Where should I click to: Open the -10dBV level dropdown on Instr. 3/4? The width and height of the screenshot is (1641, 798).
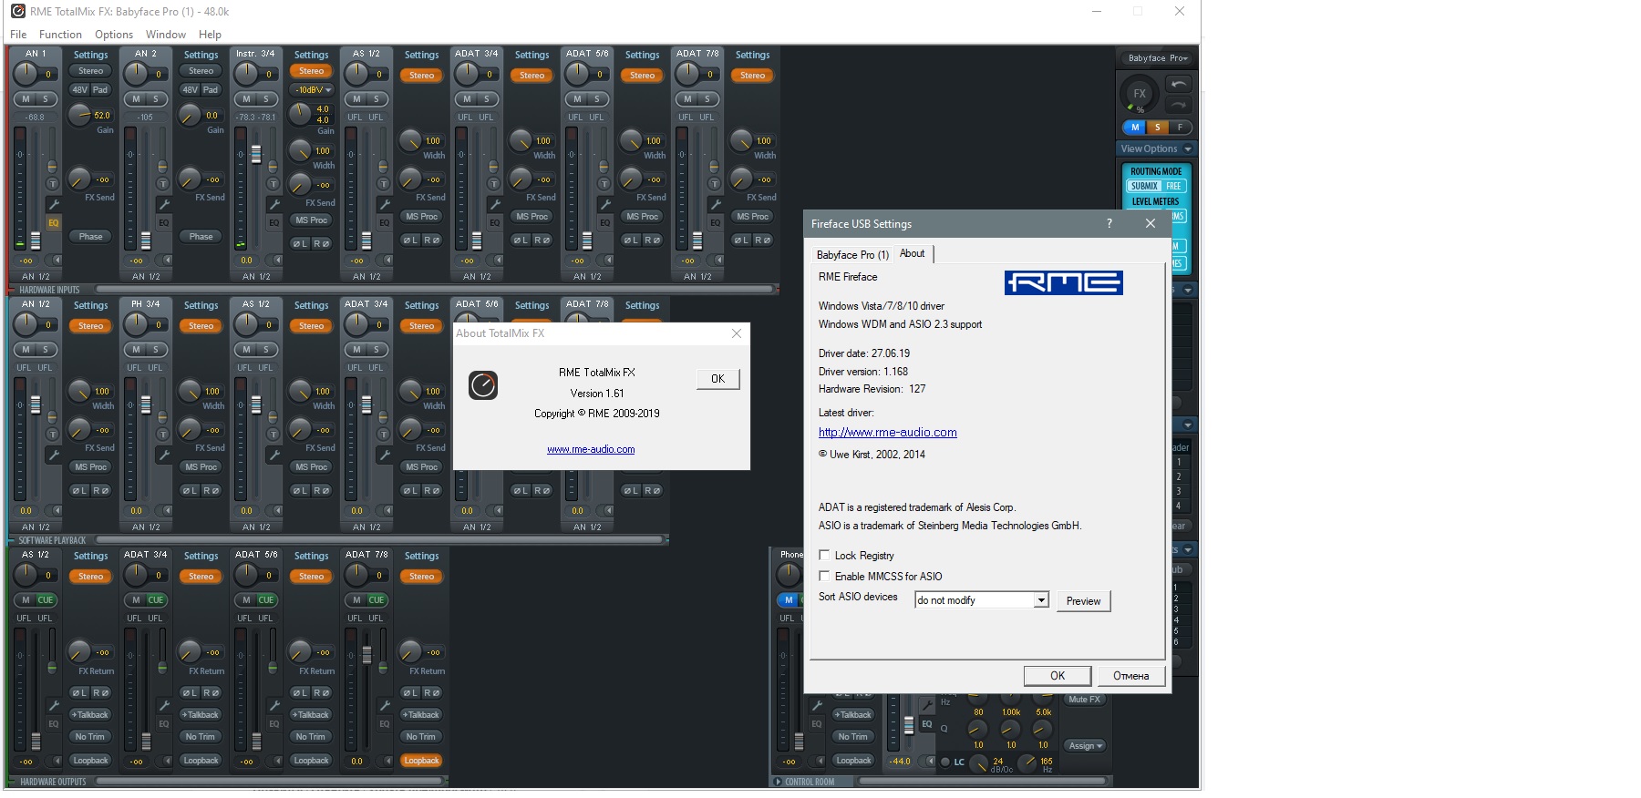312,90
